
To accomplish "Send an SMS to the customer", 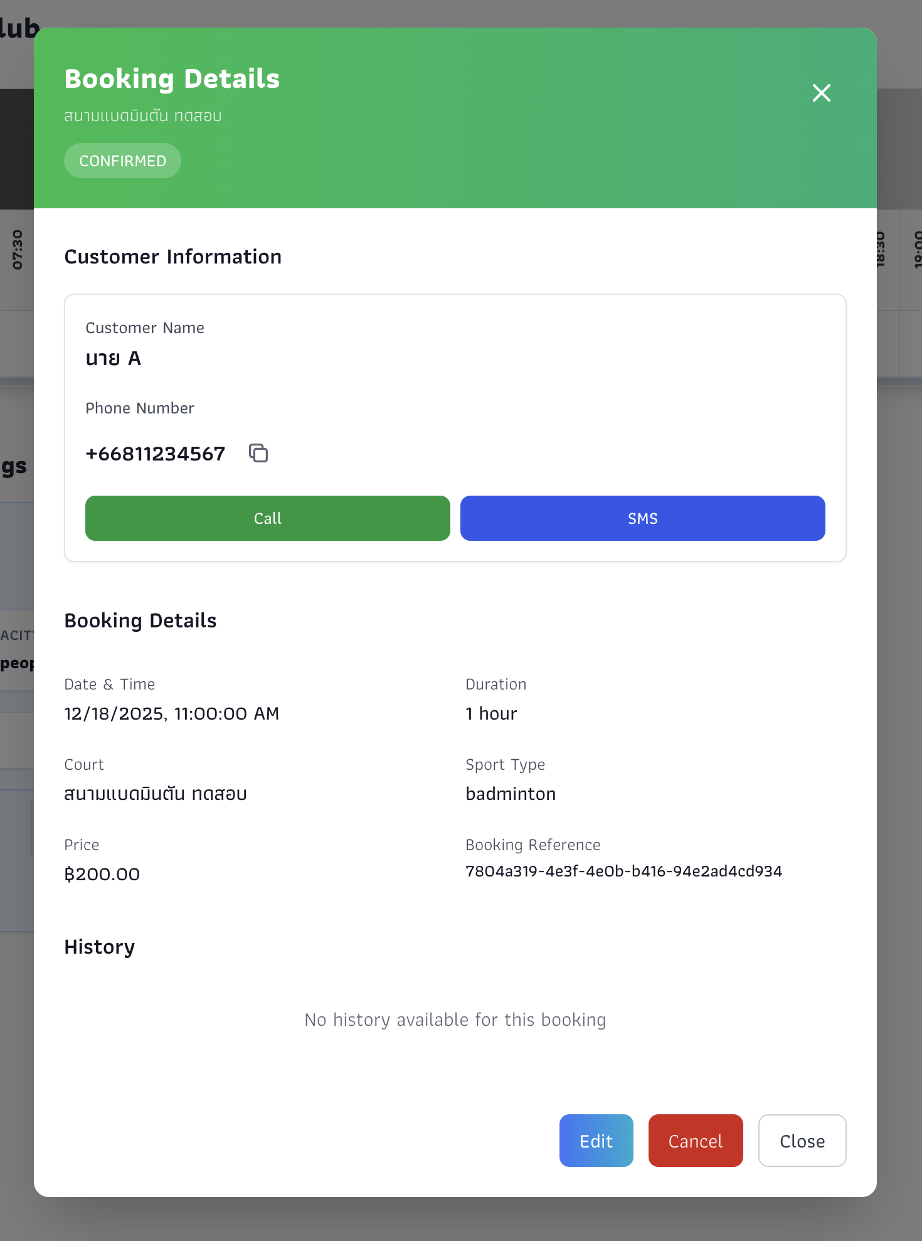I will (x=642, y=518).
